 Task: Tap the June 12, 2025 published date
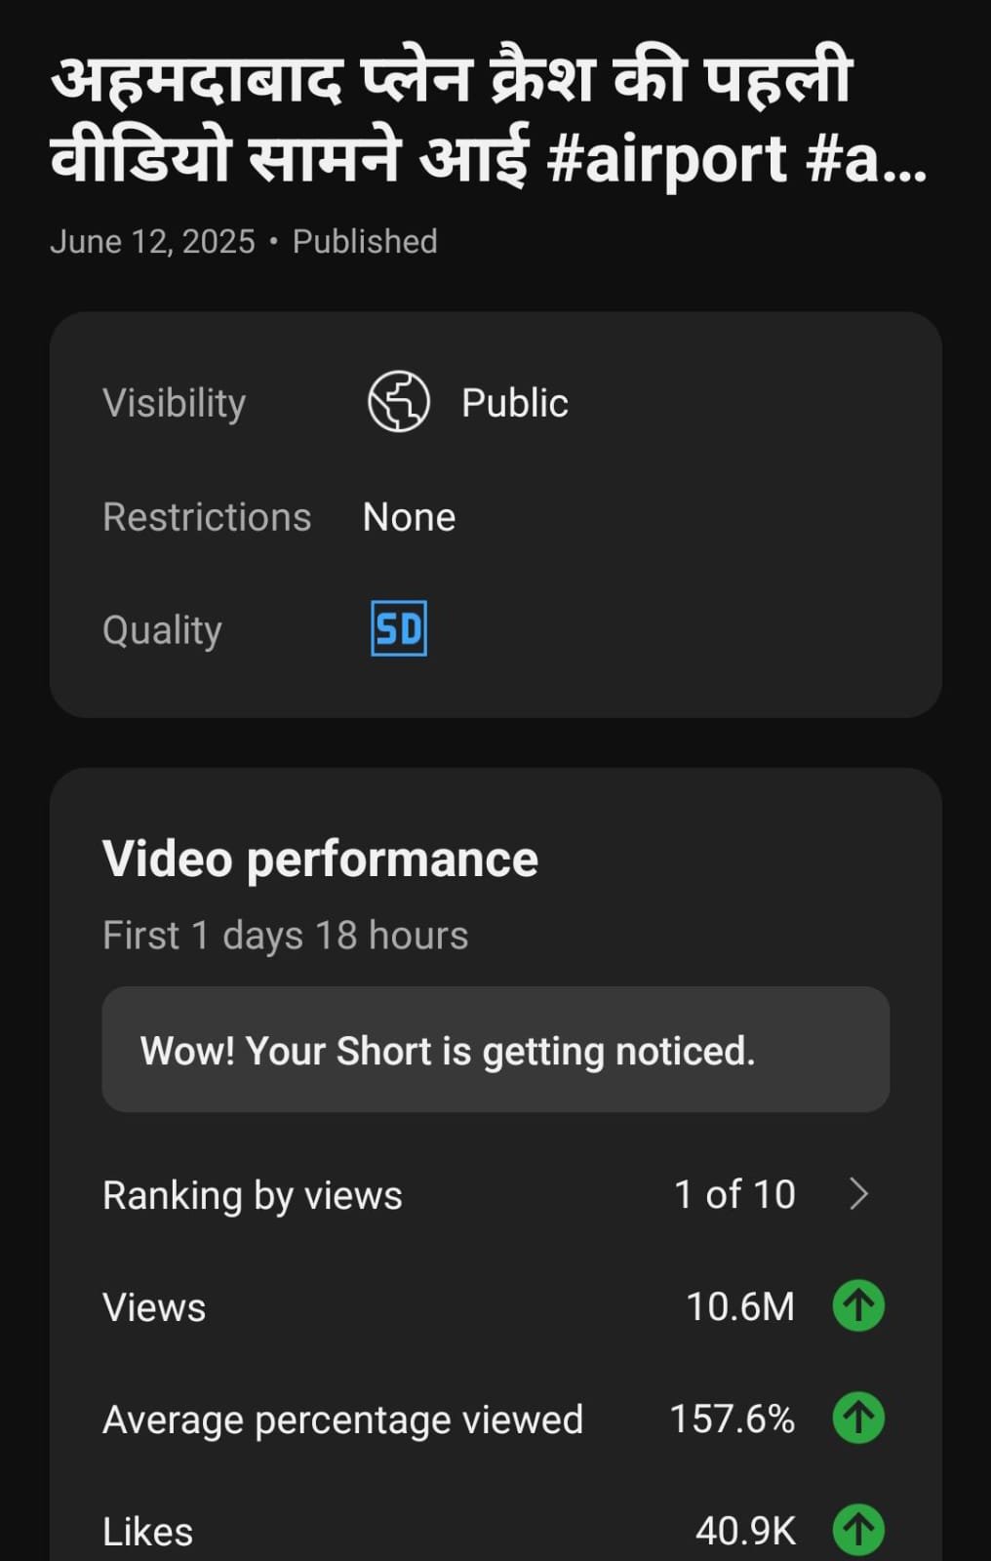coord(152,242)
